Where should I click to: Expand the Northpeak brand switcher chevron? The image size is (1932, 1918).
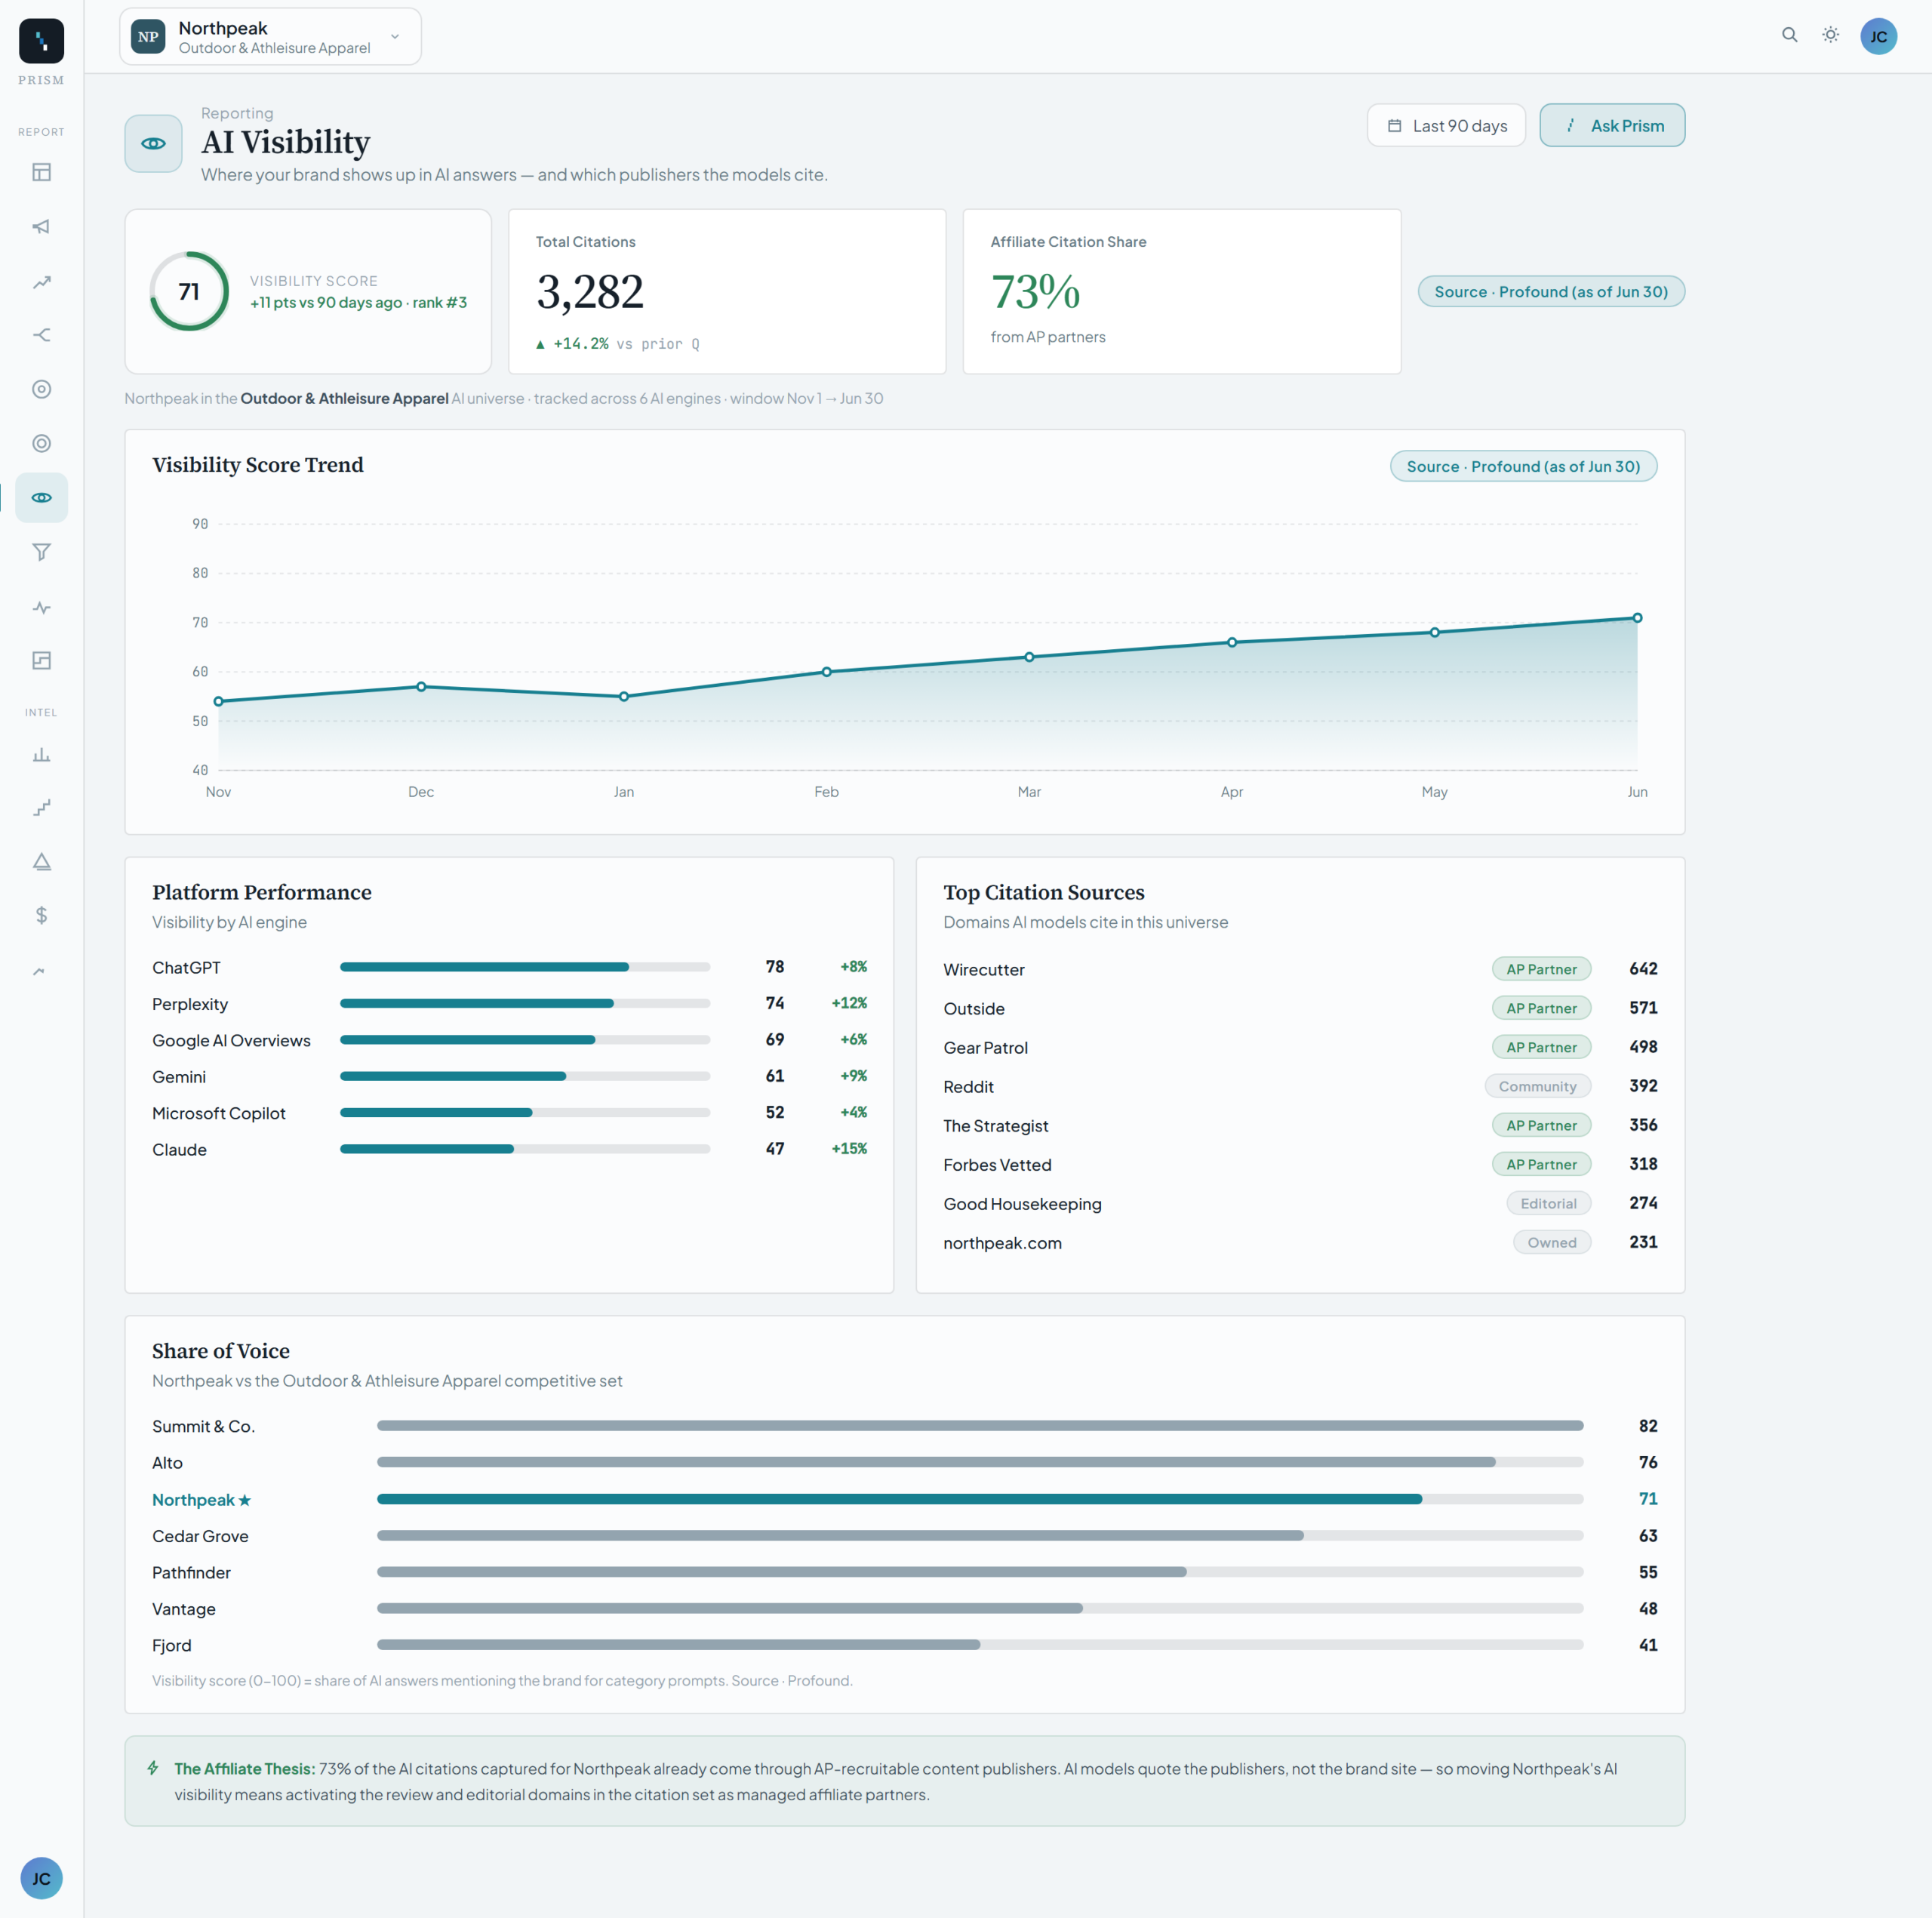395,37
